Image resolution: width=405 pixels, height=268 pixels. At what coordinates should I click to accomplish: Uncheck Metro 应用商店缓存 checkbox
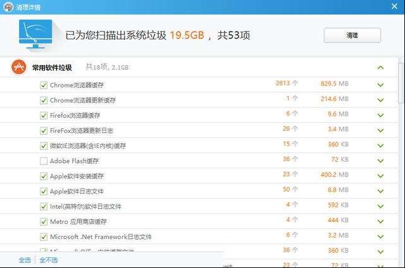[x=44, y=222]
